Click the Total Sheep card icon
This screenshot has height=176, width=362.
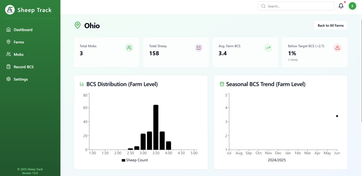pyautogui.click(x=198, y=48)
